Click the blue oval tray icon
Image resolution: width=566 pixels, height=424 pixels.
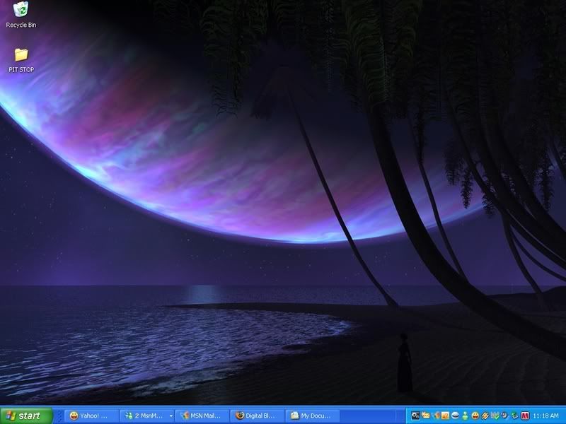pos(456,416)
